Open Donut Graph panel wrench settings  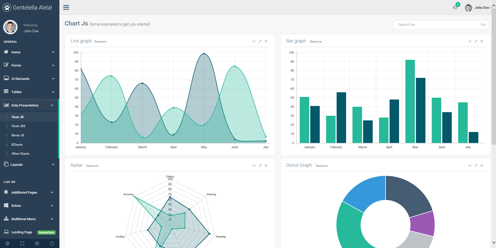click(x=476, y=166)
